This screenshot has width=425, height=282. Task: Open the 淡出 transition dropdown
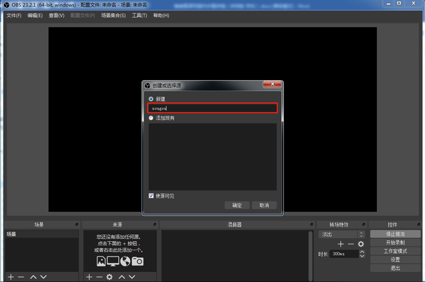pos(342,234)
